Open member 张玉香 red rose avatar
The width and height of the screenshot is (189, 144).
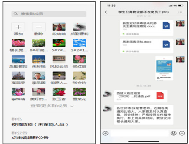59,92
